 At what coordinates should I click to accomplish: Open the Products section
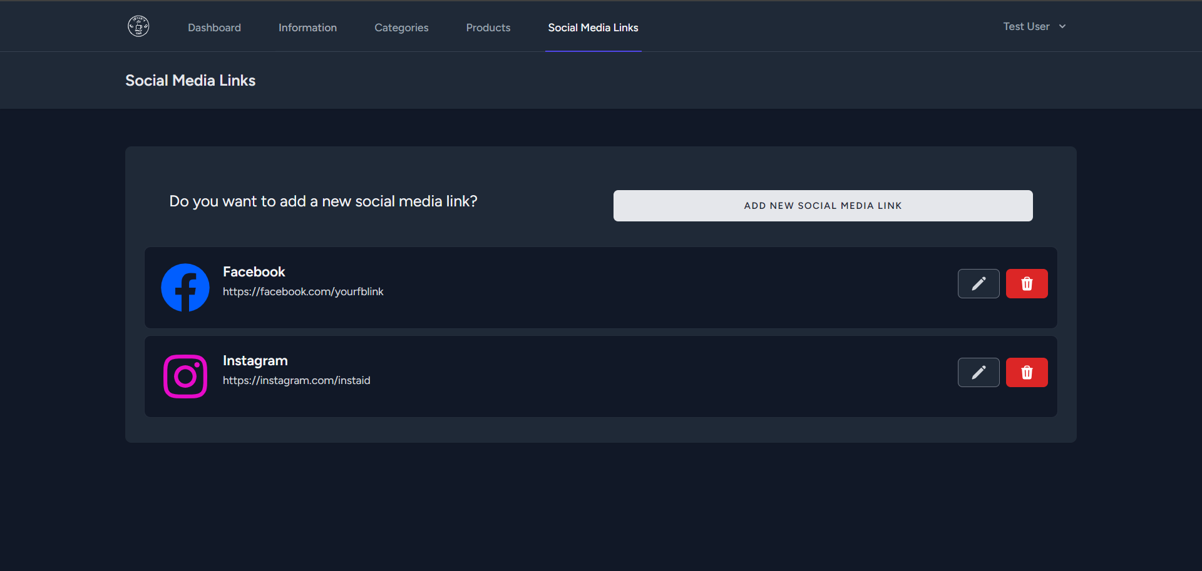click(488, 28)
